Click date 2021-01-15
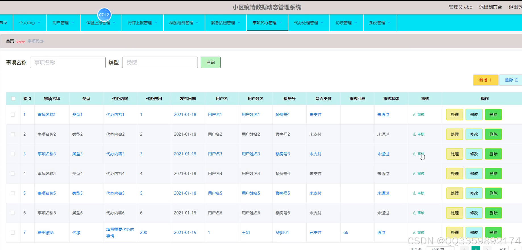This screenshot has width=522, height=250. click(185, 233)
